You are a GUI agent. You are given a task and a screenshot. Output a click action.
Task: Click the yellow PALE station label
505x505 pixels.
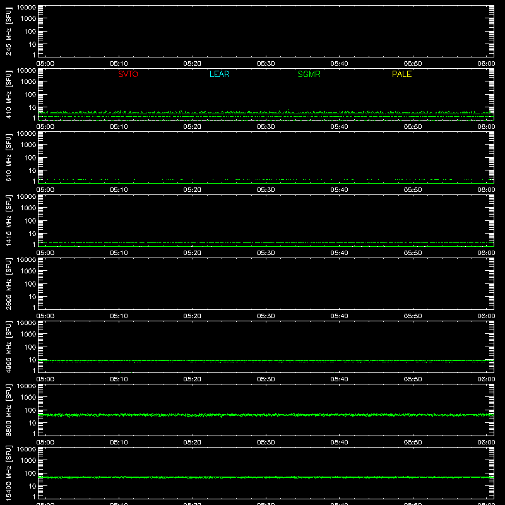click(401, 74)
